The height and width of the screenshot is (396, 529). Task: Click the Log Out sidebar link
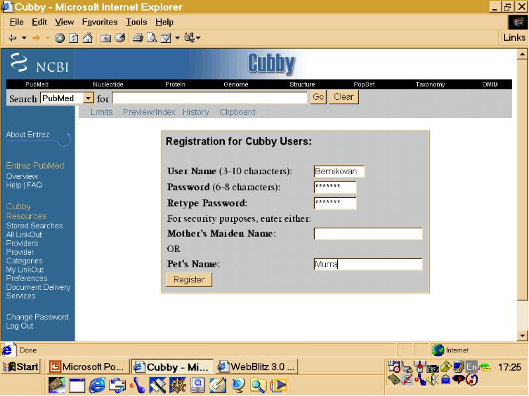pyautogui.click(x=20, y=326)
